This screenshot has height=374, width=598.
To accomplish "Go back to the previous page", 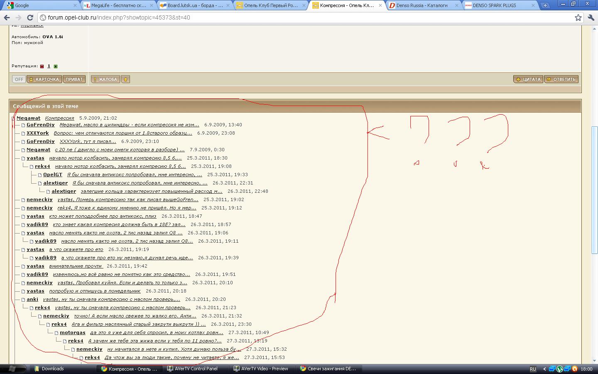I will point(7,17).
